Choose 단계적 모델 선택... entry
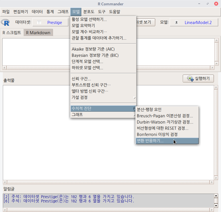This screenshot has height=212, width=221. [103, 61]
